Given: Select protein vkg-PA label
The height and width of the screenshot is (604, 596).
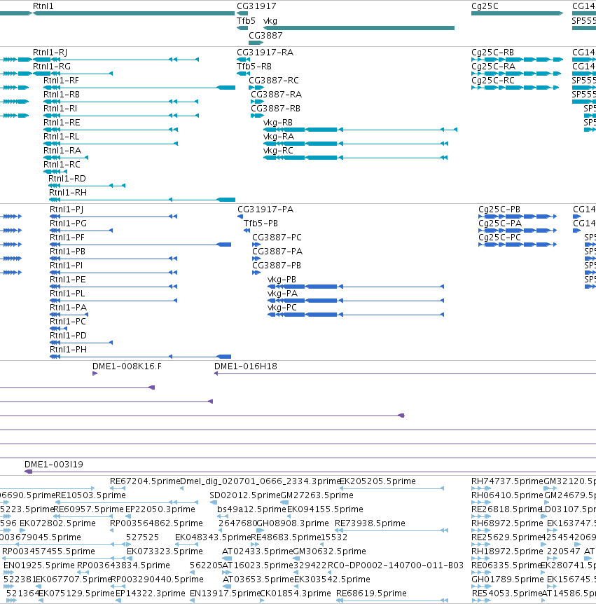Looking at the screenshot, I should [x=283, y=293].
